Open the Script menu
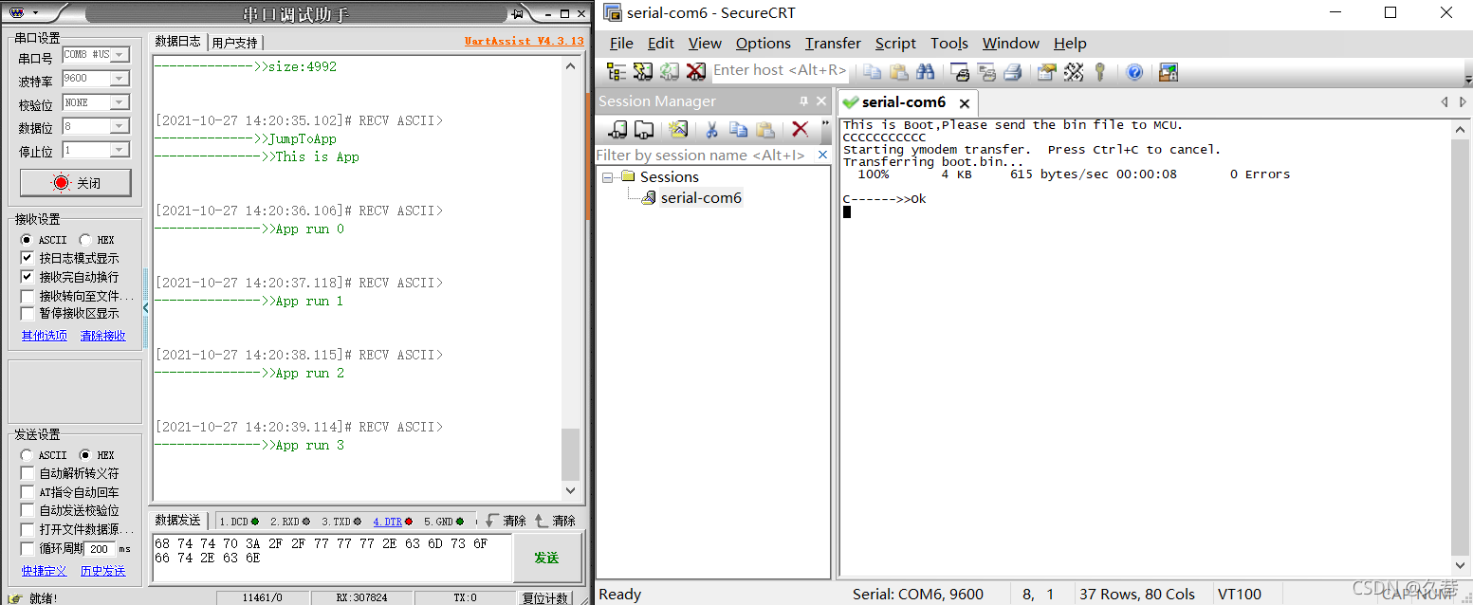The width and height of the screenshot is (1473, 605). point(895,43)
